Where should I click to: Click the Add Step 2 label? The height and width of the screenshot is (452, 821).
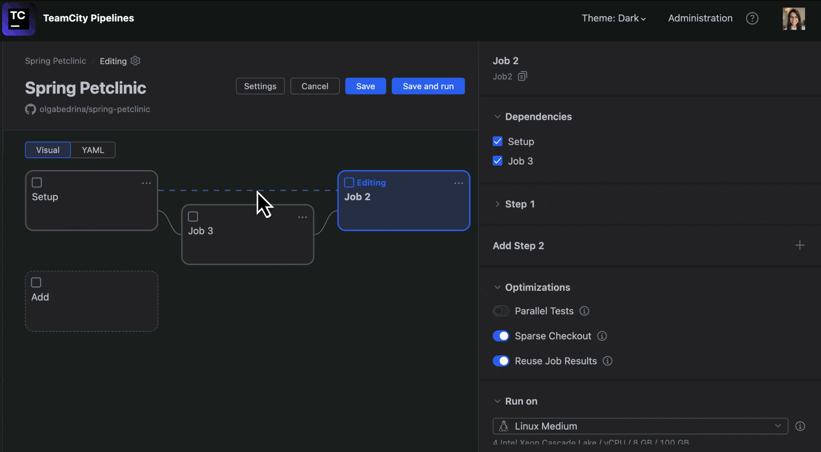[518, 246]
